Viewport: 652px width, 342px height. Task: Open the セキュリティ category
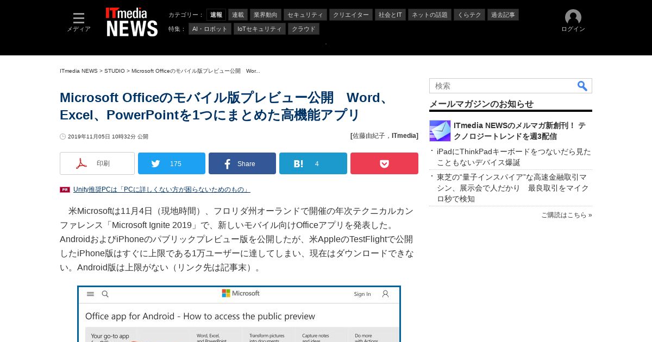point(305,15)
